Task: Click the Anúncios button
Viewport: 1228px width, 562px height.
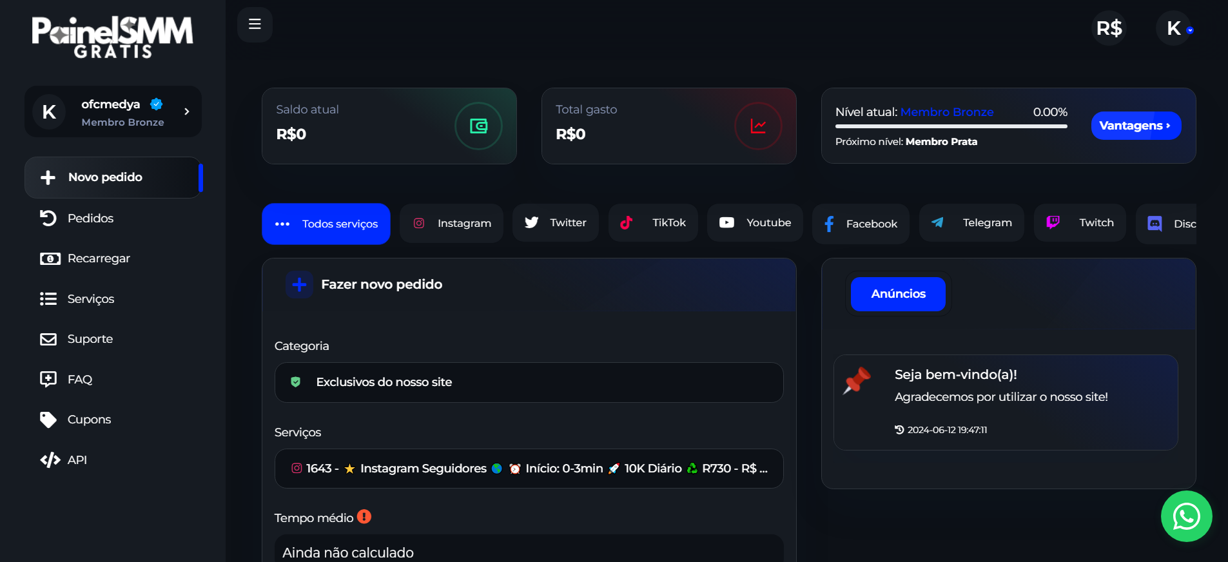Action: tap(898, 294)
